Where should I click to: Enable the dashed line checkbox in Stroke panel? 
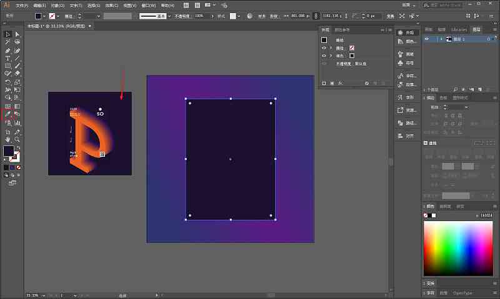click(x=426, y=143)
